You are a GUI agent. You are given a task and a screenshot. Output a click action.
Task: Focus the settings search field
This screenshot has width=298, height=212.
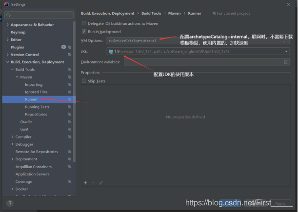(39, 15)
